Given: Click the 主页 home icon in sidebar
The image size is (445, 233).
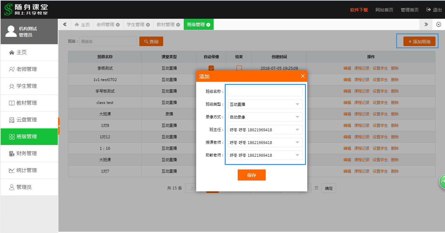Looking at the screenshot, I should pyautogui.click(x=12, y=52).
